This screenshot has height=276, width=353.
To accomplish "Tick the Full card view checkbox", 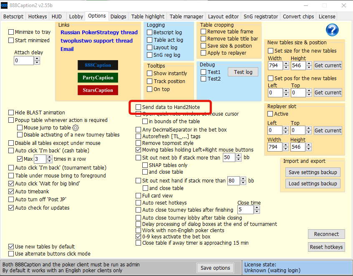I will coord(138,195).
